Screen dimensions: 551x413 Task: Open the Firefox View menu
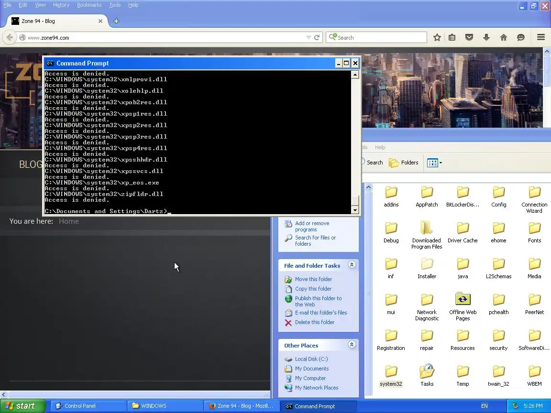(40, 5)
